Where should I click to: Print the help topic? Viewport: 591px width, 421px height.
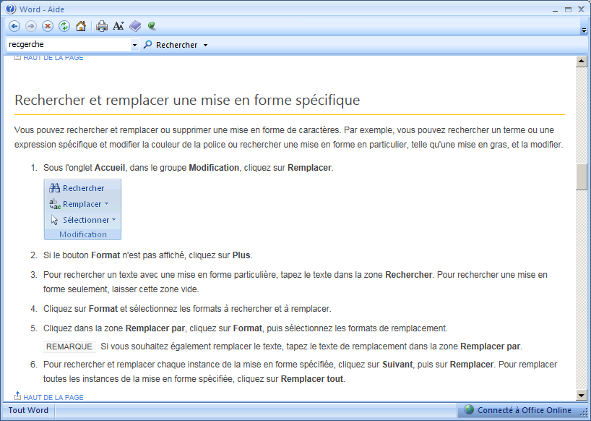[102, 26]
